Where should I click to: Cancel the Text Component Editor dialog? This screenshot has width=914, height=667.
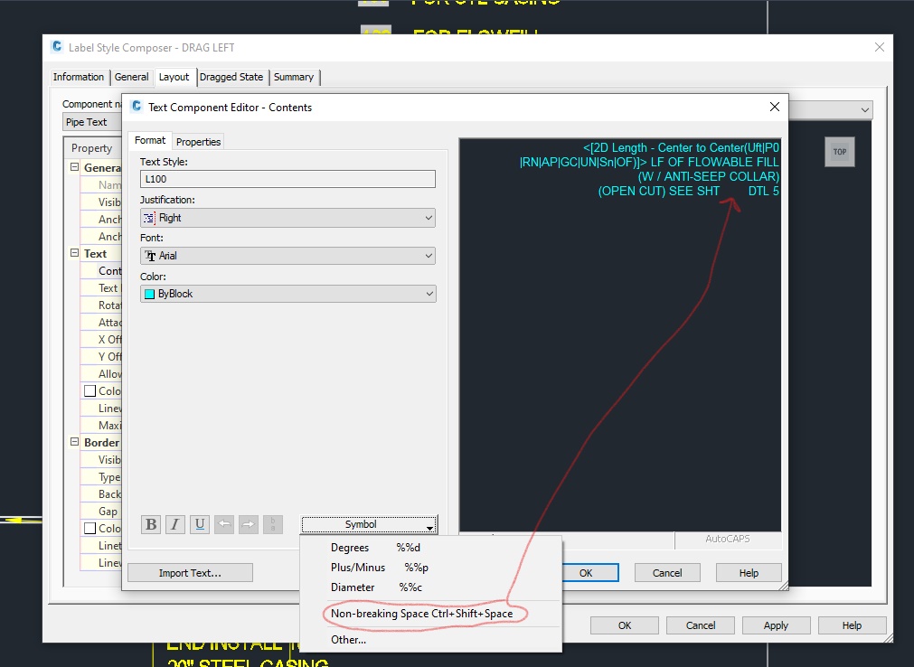[x=667, y=573]
